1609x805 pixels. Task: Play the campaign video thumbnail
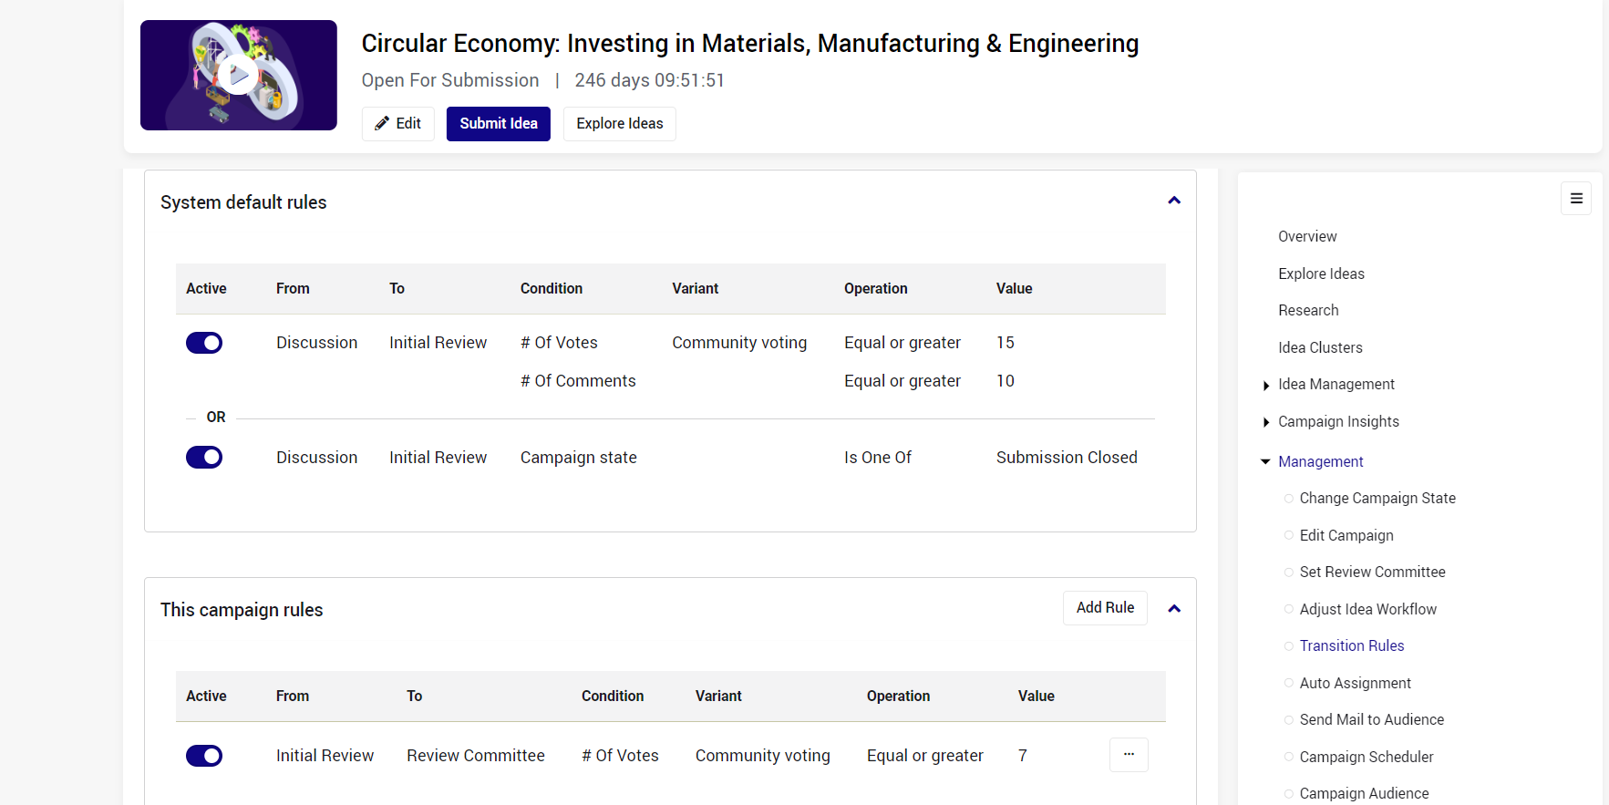(x=239, y=76)
